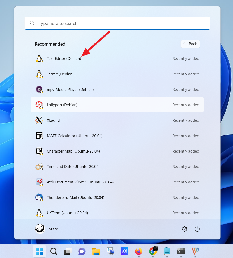This screenshot has width=233, height=258.
Task: Click Recently added beside Thunderbird Mail
Action: (x=186, y=198)
